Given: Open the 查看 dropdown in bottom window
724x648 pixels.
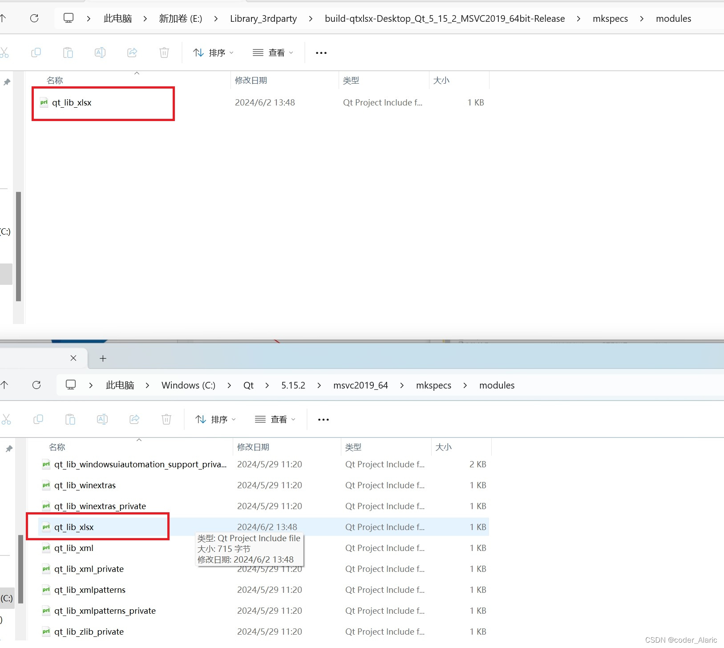Looking at the screenshot, I should tap(275, 419).
